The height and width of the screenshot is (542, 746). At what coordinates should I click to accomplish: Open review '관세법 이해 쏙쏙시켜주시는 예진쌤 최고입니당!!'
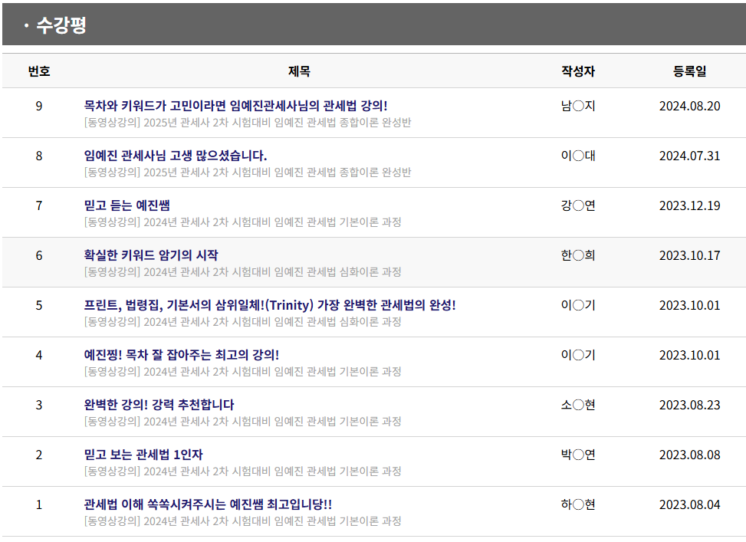pyautogui.click(x=208, y=504)
